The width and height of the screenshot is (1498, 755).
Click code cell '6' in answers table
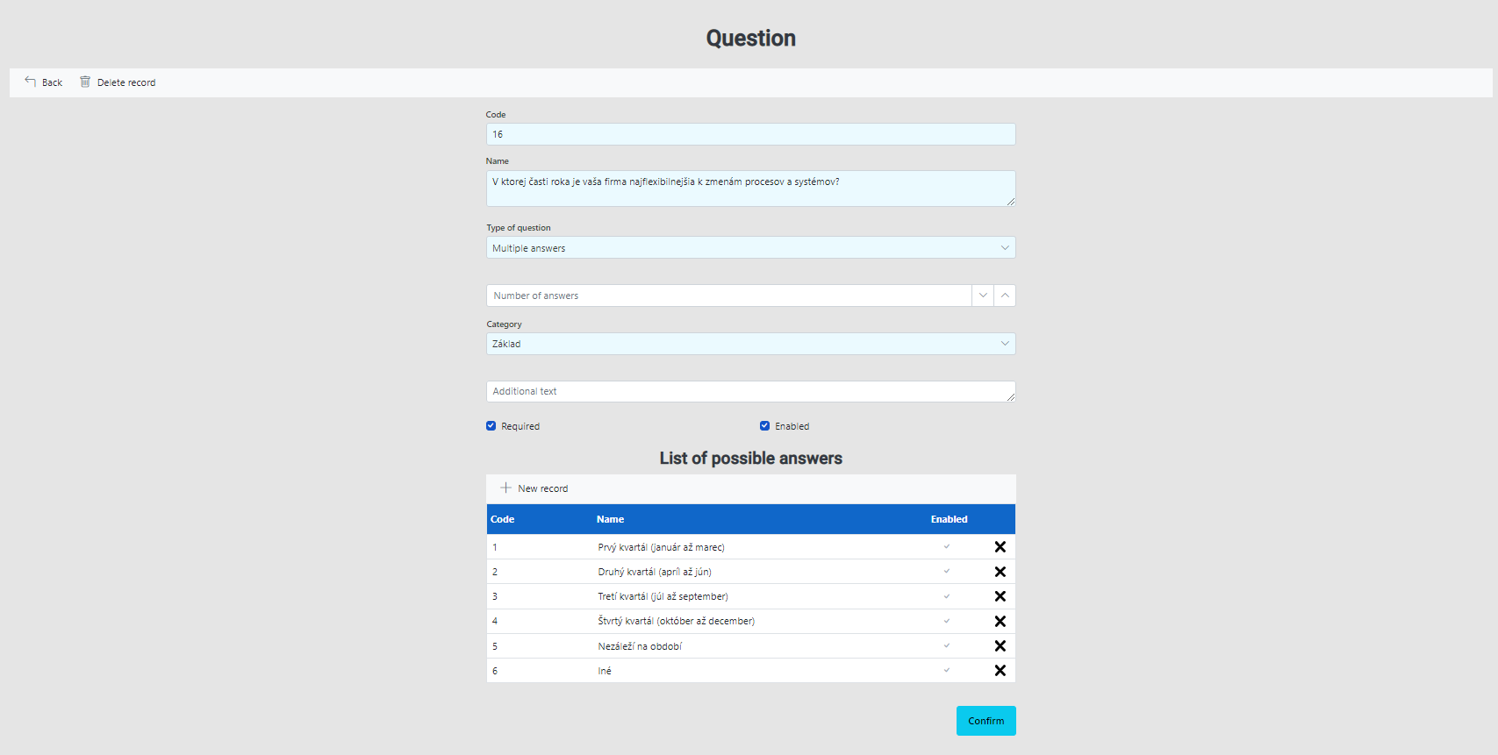point(495,671)
